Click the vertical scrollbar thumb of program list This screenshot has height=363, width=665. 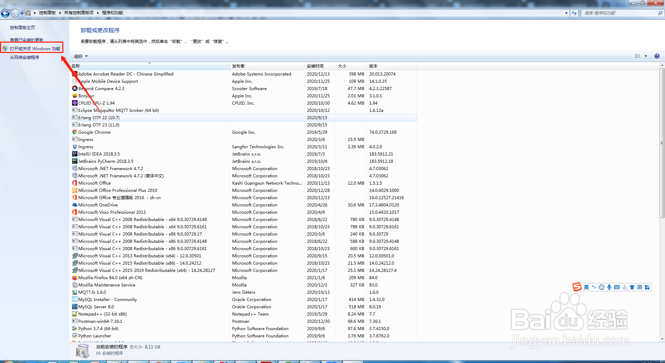[662, 143]
